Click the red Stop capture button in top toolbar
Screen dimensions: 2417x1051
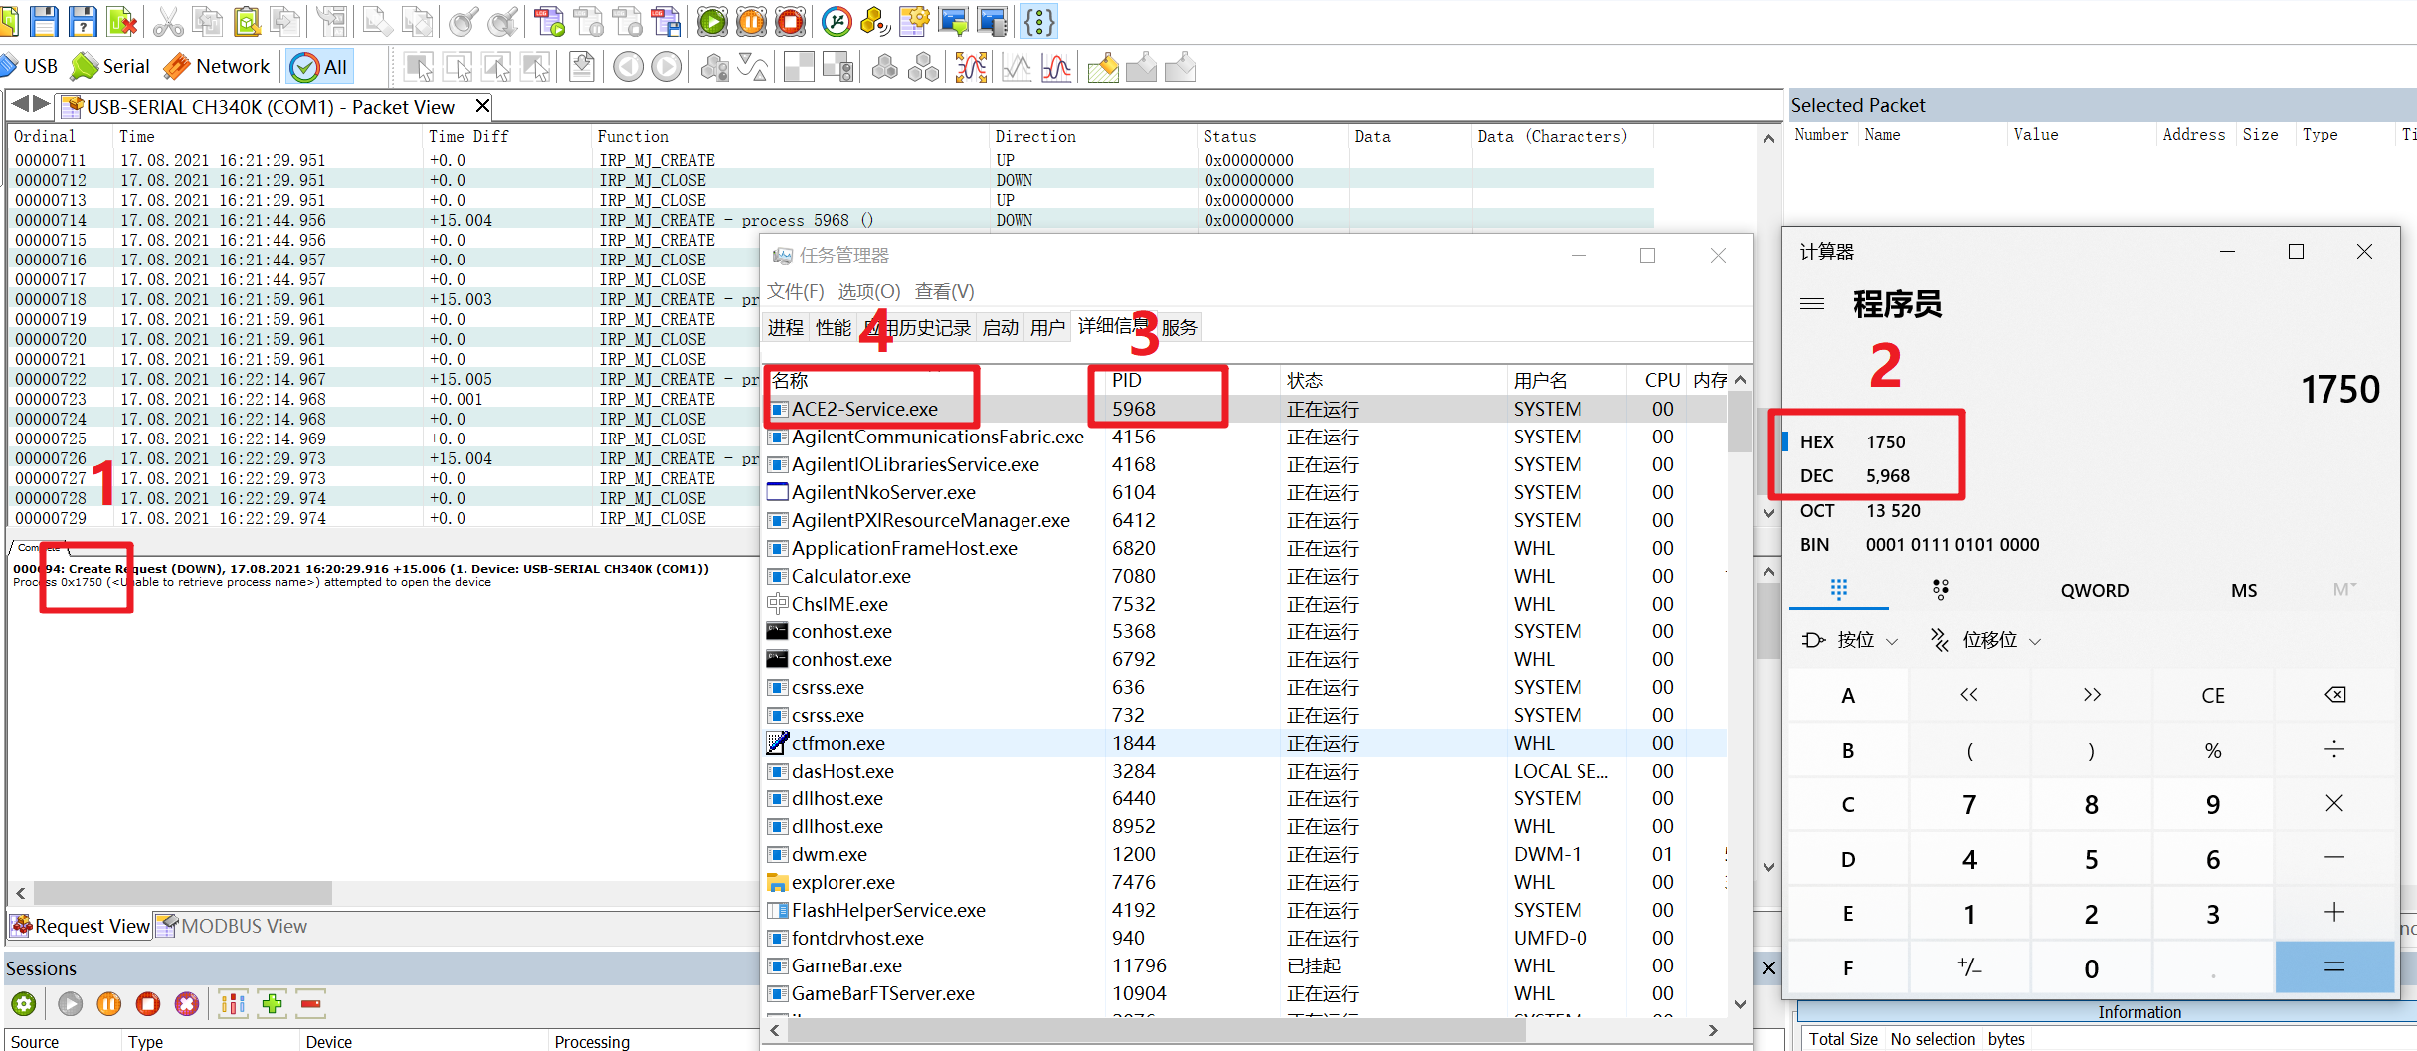click(790, 20)
